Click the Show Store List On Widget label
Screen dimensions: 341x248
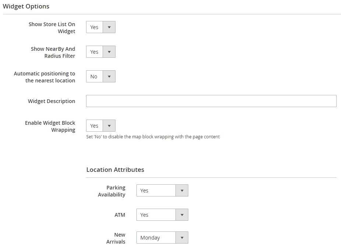click(x=52, y=28)
